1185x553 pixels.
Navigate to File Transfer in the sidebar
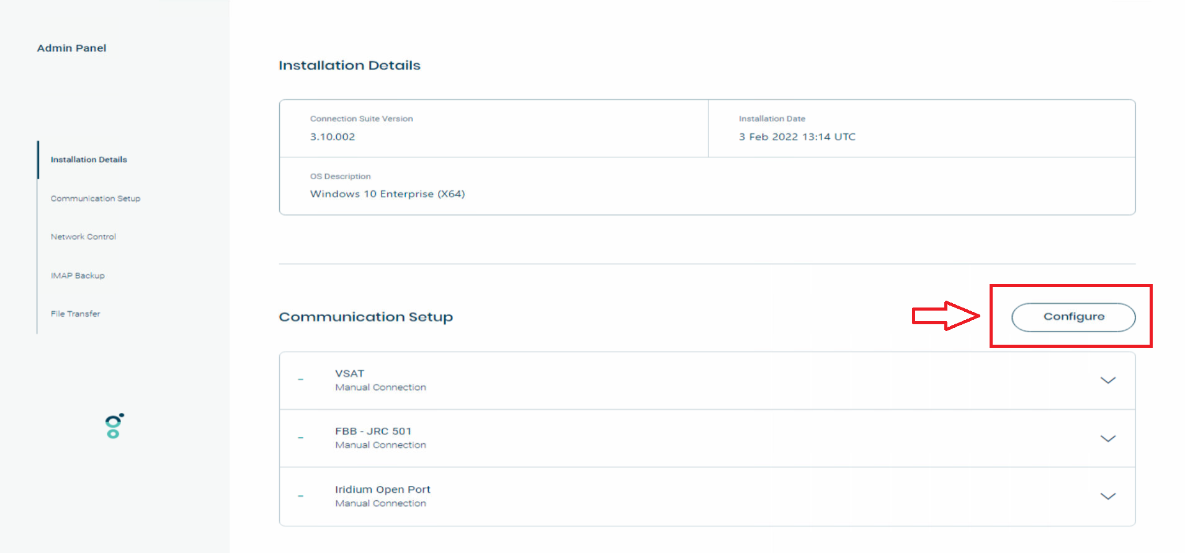click(x=75, y=314)
